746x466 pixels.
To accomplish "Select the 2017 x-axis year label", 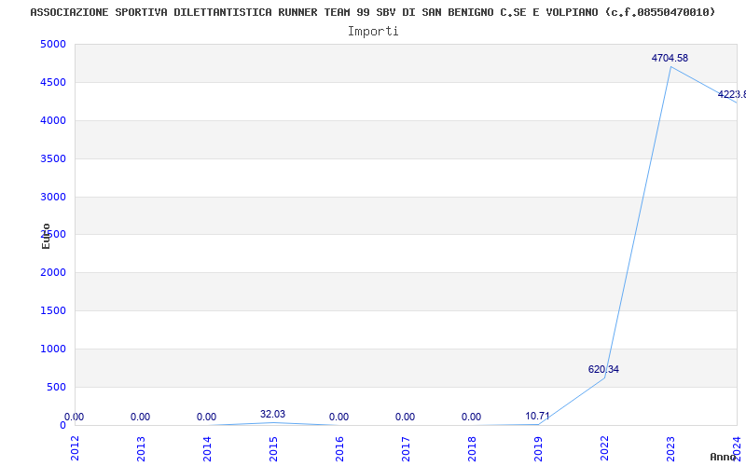I will 406,449.
